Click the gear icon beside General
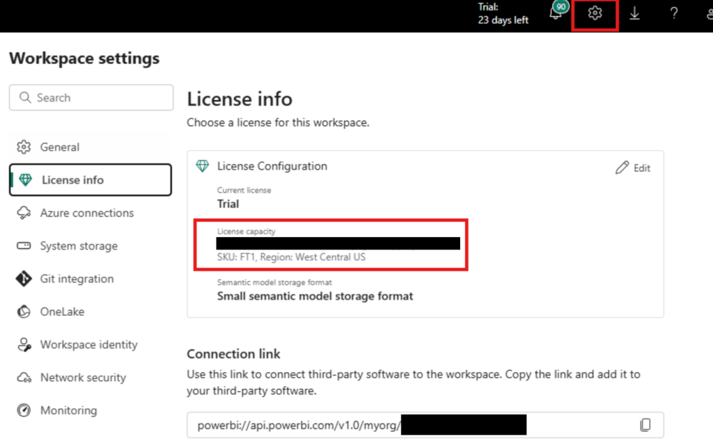713x441 pixels. point(24,147)
